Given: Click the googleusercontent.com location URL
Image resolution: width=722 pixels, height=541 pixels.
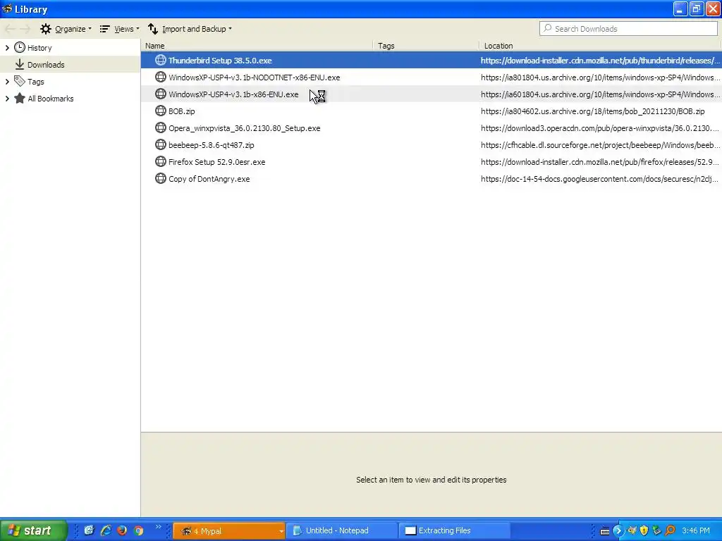Looking at the screenshot, I should click(599, 179).
